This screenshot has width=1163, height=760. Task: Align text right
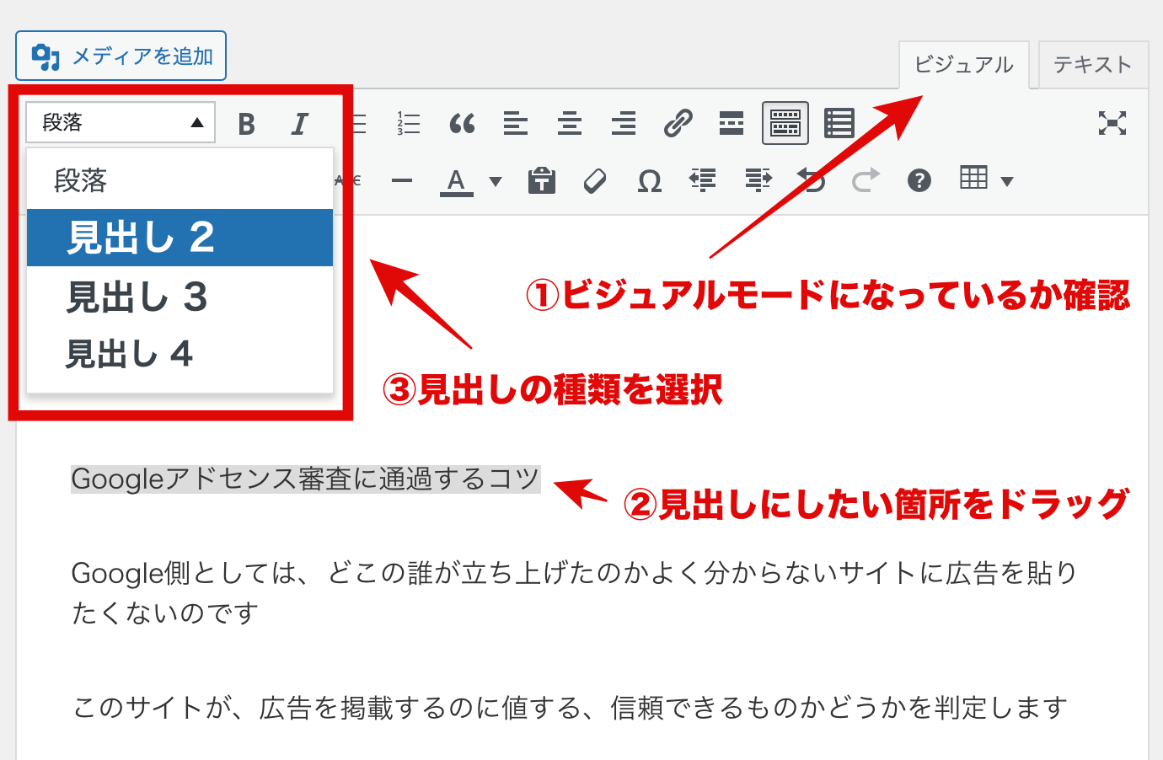click(624, 124)
